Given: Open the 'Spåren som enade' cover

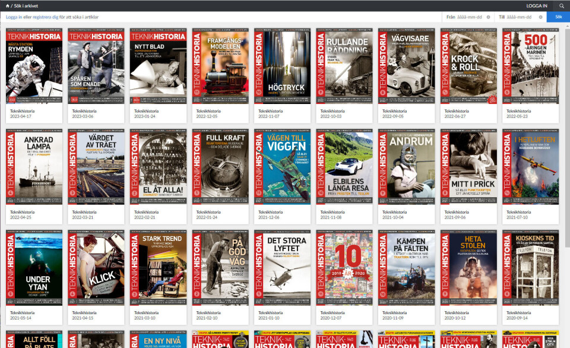Looking at the screenshot, I should (x=96, y=66).
